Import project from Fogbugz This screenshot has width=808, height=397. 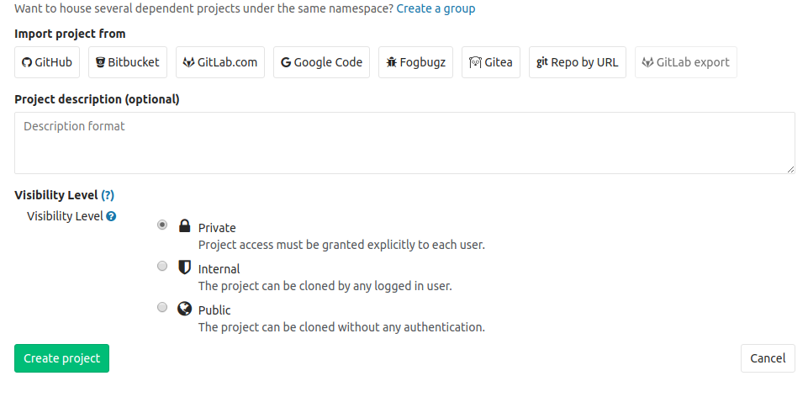(416, 62)
